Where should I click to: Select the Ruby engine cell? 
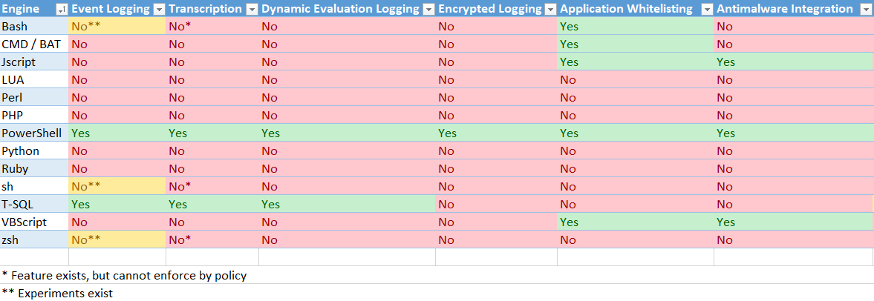[34, 168]
